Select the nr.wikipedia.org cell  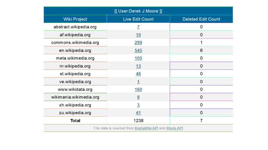[x=75, y=66]
